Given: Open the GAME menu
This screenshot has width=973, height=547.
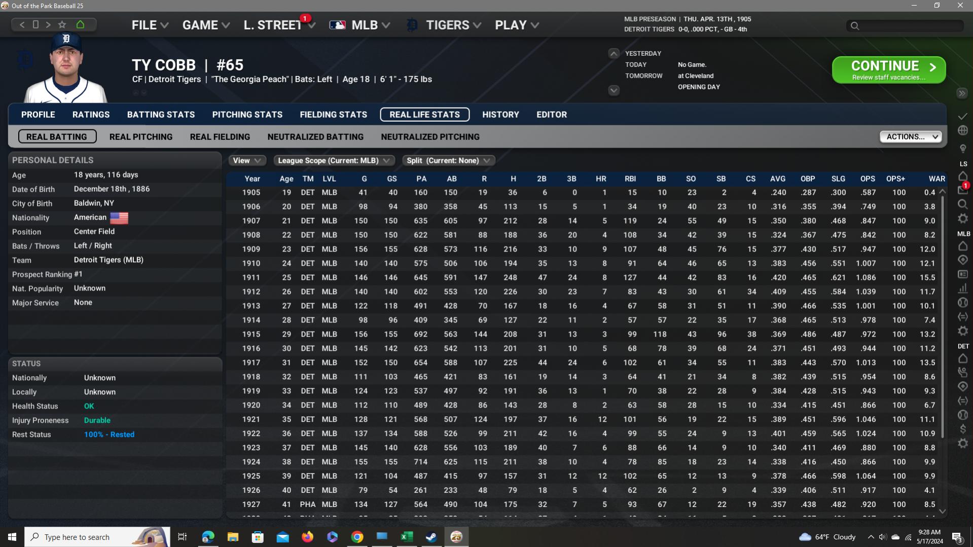Looking at the screenshot, I should tap(206, 25).
